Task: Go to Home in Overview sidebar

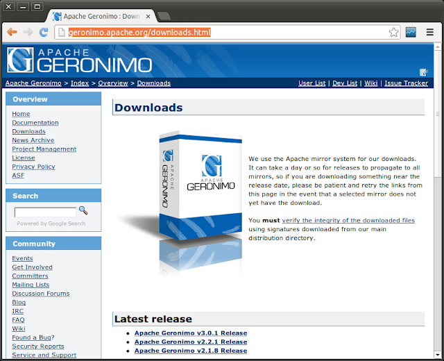Action: point(21,114)
